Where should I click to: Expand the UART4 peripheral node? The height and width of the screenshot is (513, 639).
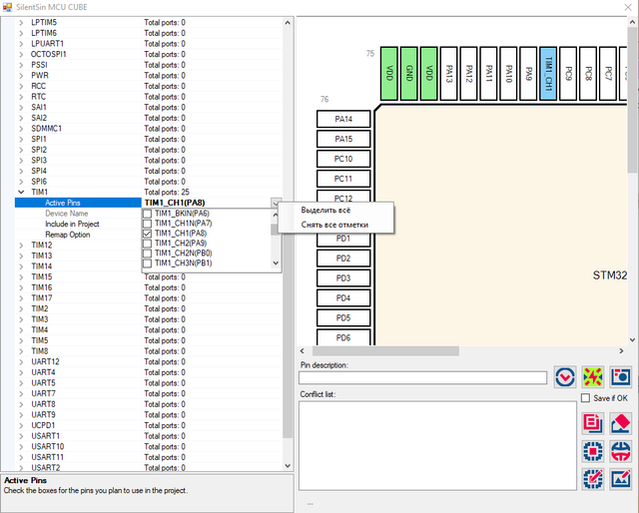[21, 372]
